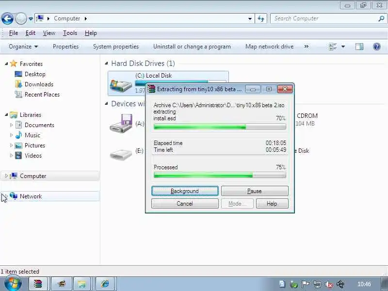Send extraction to Background
The height and width of the screenshot is (291, 388).
coord(185,191)
